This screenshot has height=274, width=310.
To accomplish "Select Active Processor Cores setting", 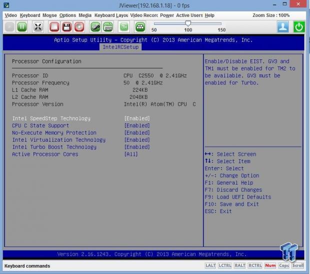I will pyautogui.click(x=45, y=154).
